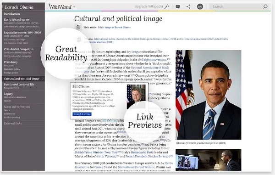
Task: Click the Search input field
Action: (236, 7)
